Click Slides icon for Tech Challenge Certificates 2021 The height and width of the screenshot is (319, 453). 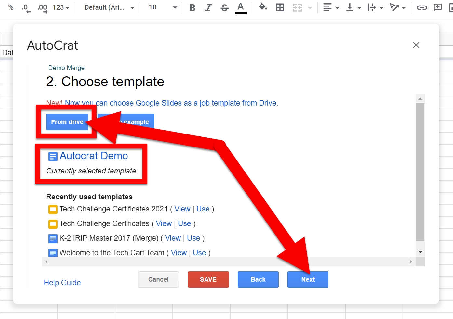[x=53, y=210]
